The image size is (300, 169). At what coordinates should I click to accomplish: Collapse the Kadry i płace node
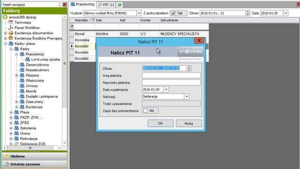pos(6,44)
